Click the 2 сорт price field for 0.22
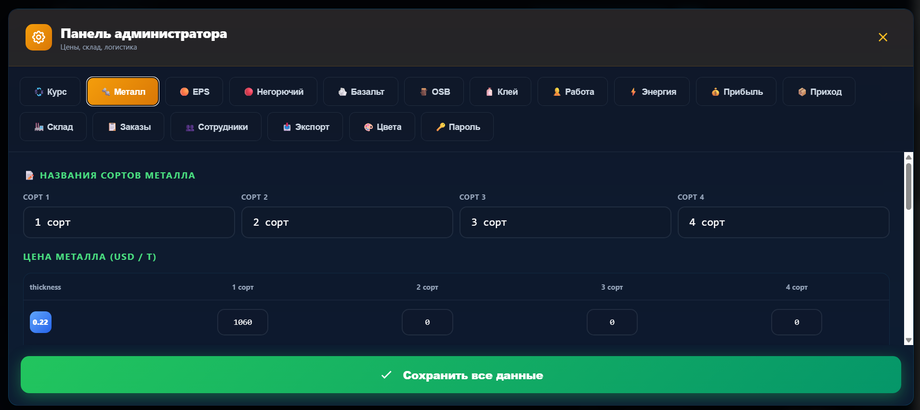The image size is (920, 410). 427,322
